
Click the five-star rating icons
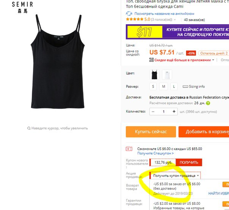pos(135,19)
